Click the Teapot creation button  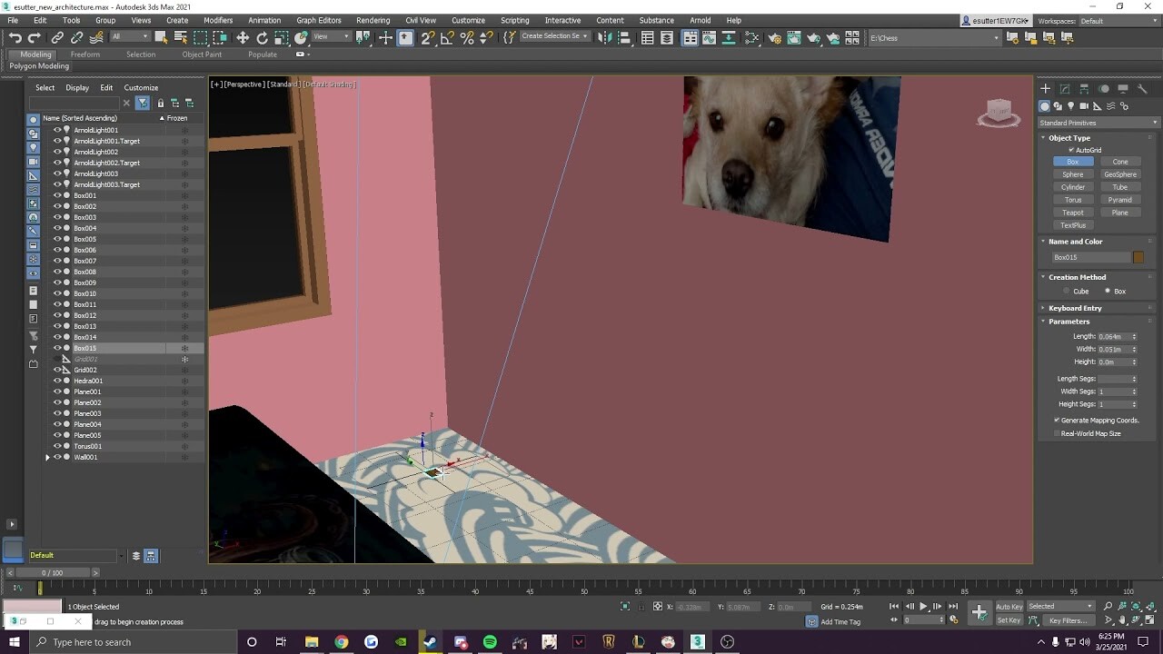1072,212
